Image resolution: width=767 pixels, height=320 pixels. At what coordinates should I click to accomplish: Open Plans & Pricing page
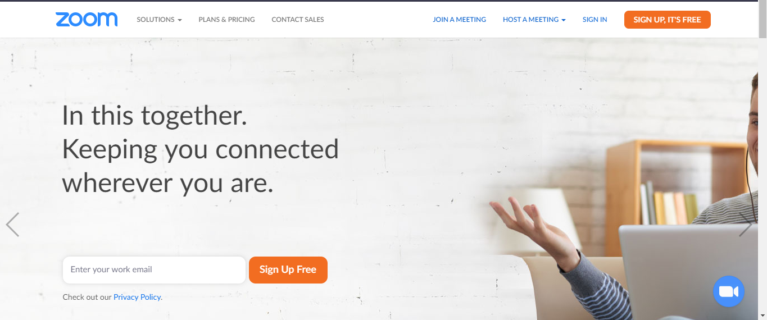(226, 20)
